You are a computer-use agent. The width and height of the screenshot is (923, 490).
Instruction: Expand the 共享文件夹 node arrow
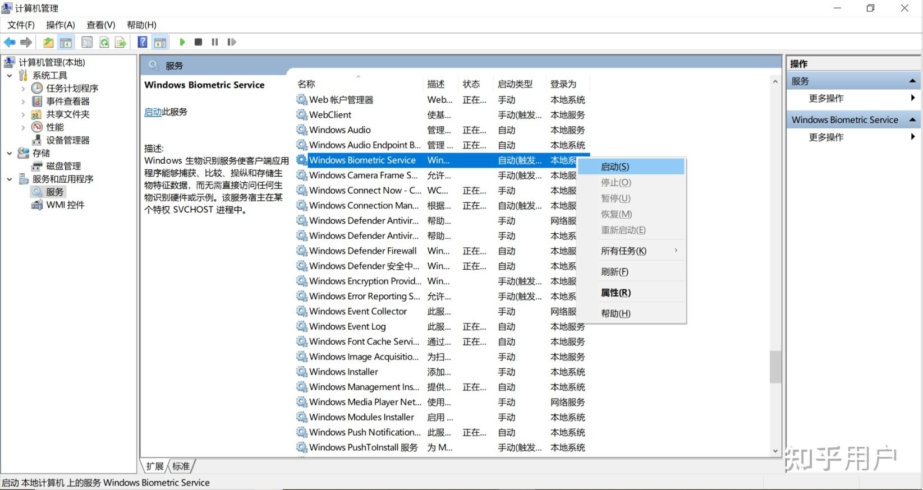pos(23,114)
